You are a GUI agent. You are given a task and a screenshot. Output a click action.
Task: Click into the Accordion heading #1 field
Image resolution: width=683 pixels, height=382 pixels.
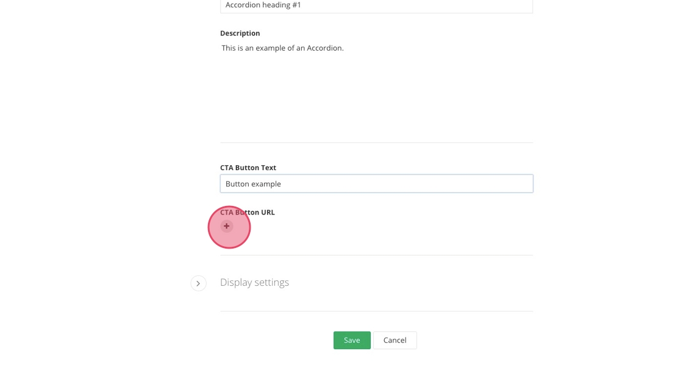click(376, 5)
